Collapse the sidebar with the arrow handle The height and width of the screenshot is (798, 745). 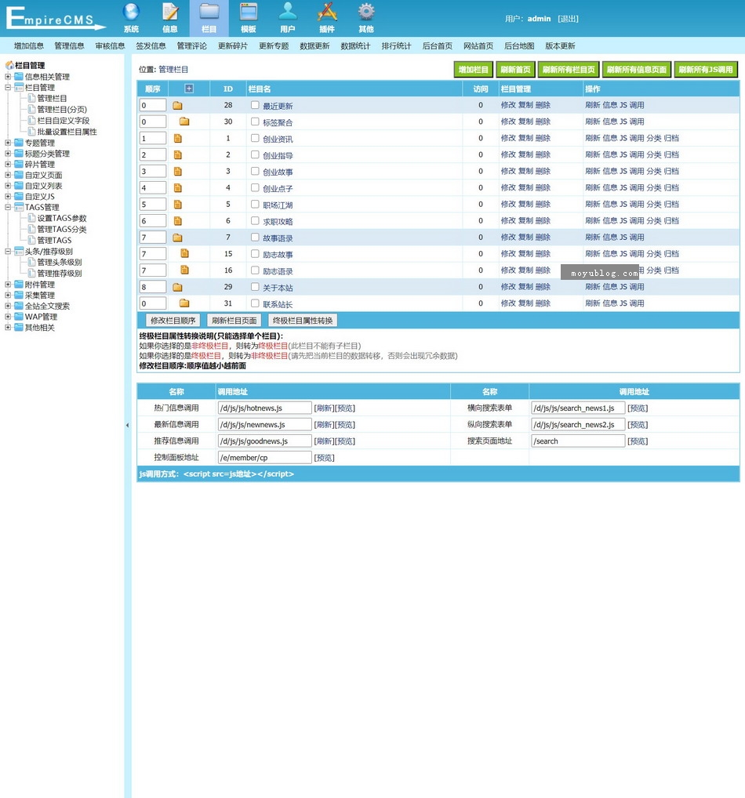(127, 425)
